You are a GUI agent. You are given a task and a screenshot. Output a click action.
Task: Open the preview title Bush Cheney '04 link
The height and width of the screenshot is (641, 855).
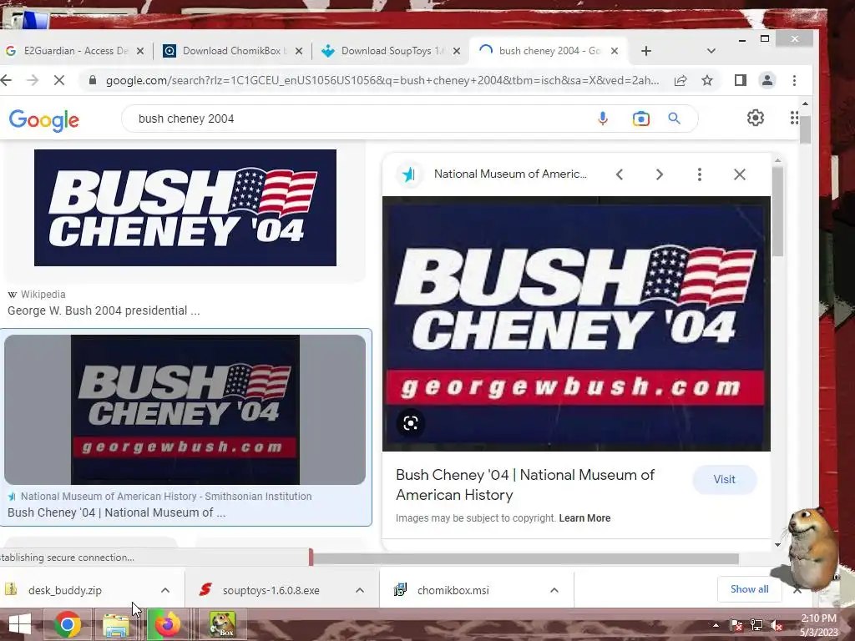coord(525,485)
